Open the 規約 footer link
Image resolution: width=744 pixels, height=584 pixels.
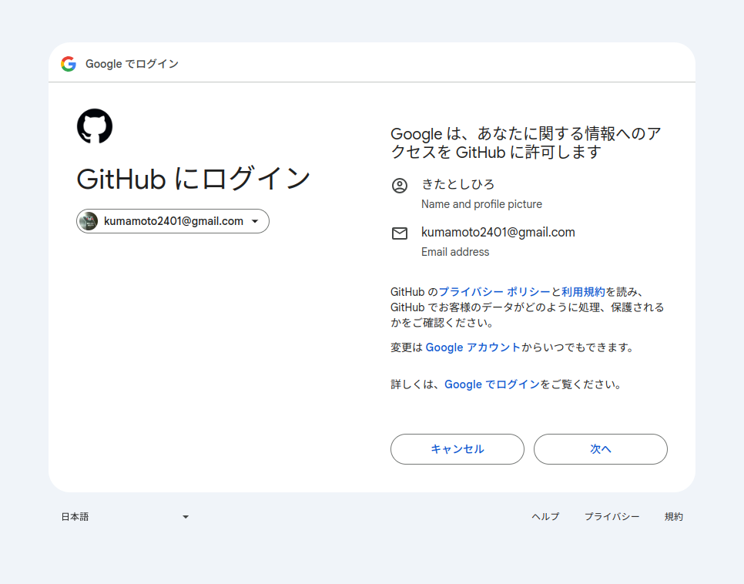click(x=673, y=517)
